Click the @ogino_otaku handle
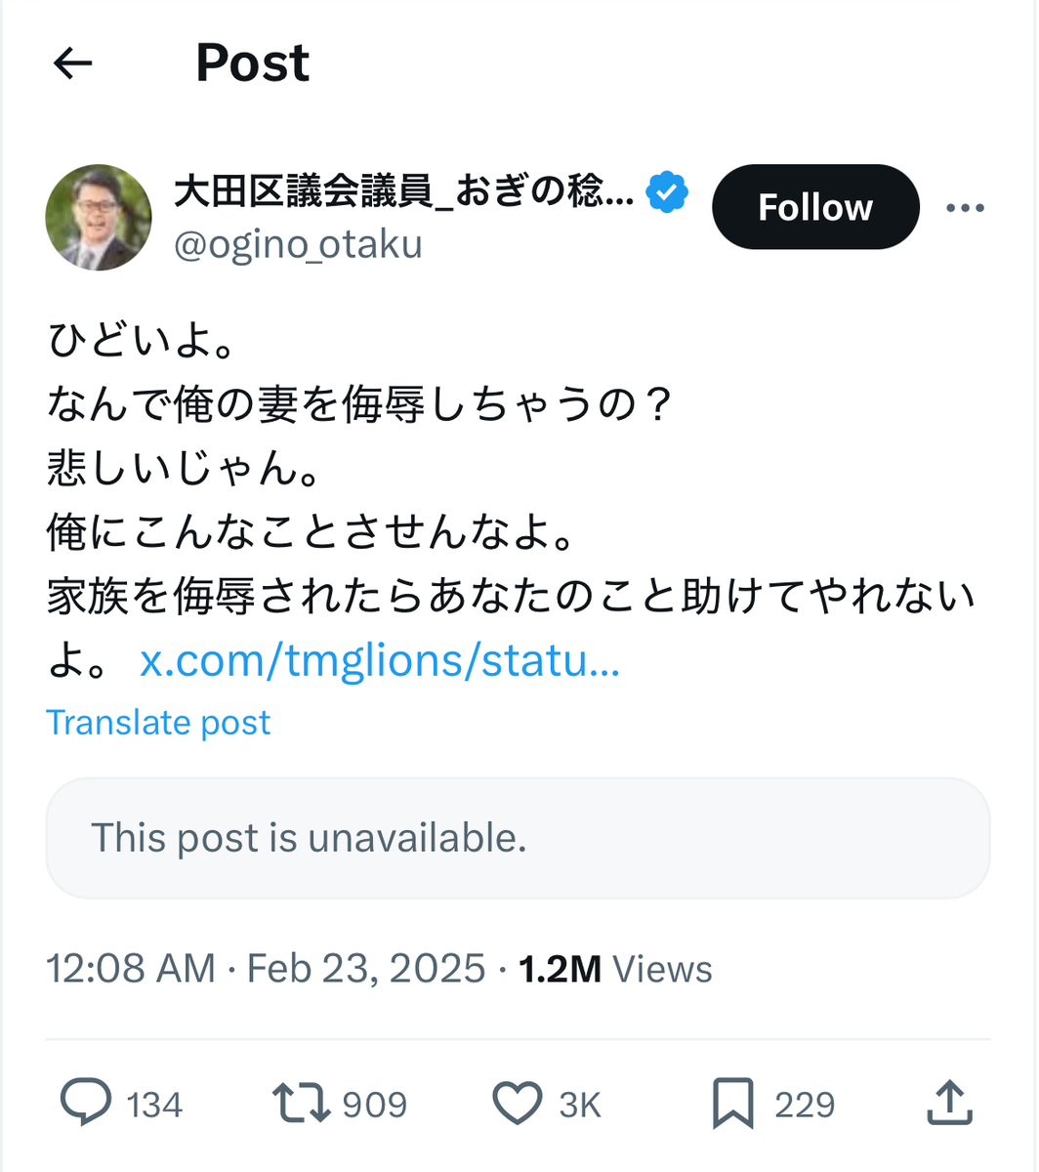 [x=298, y=244]
